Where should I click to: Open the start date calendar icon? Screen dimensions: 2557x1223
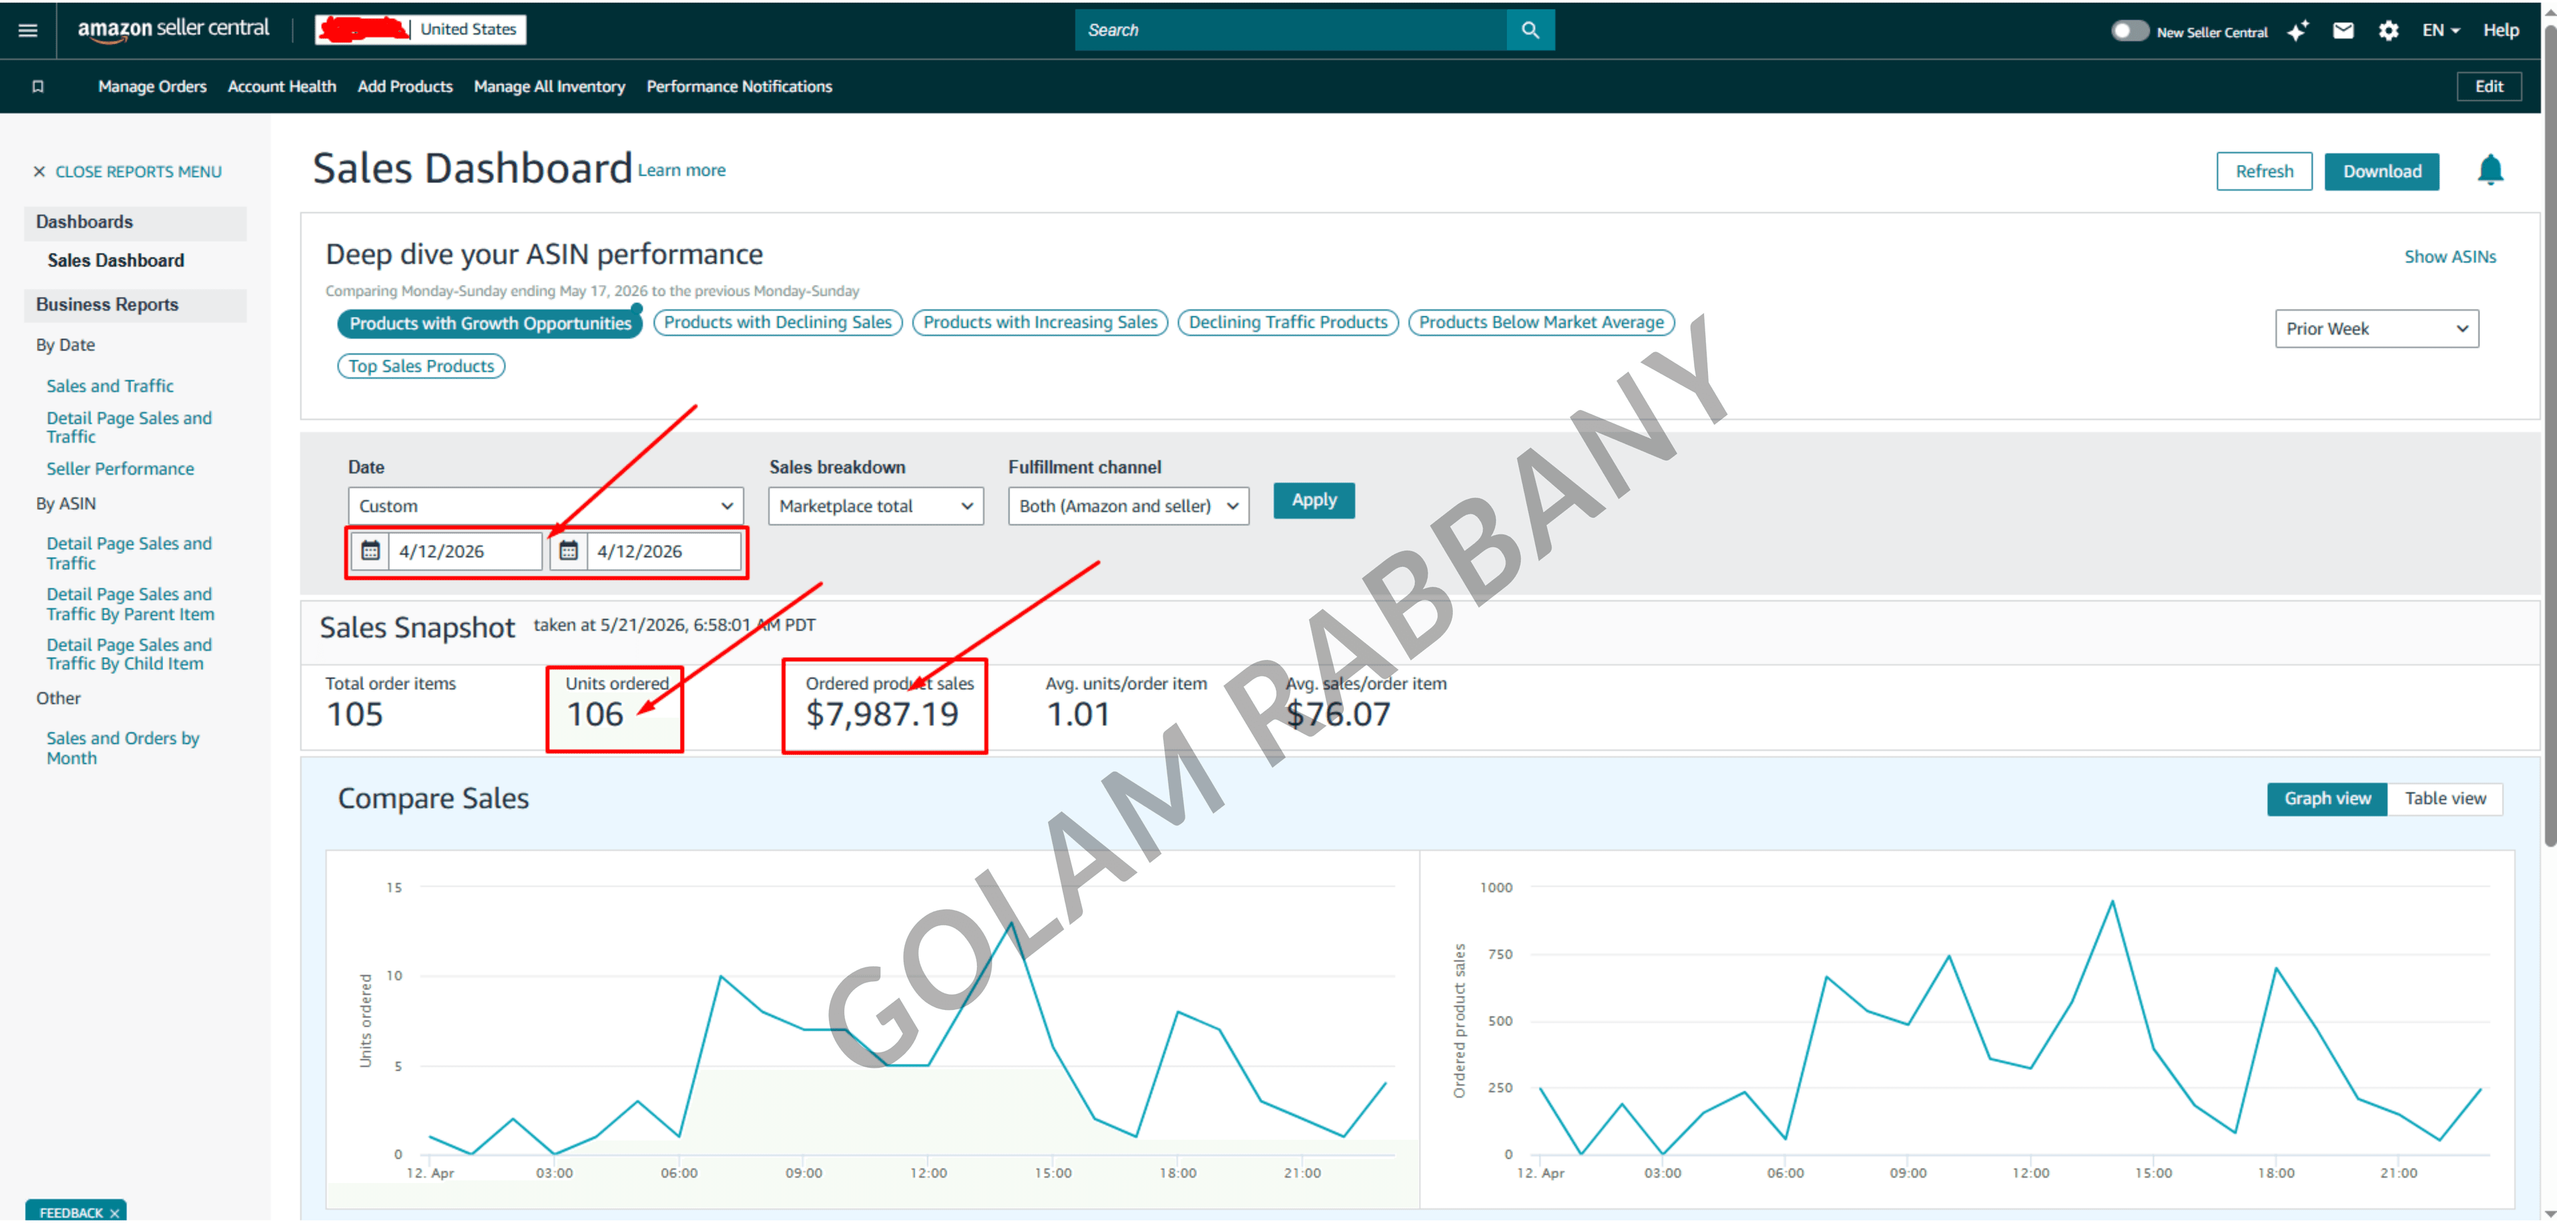click(x=370, y=551)
